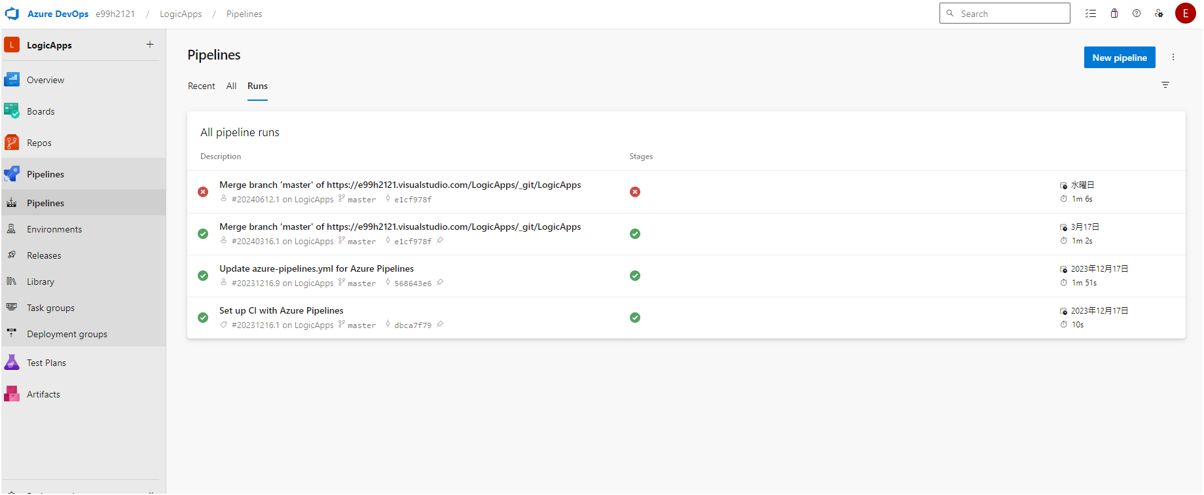Screen dimensions: 1204x495
Task: Click the pin icon for run #20240316.1
Action: 440,240
